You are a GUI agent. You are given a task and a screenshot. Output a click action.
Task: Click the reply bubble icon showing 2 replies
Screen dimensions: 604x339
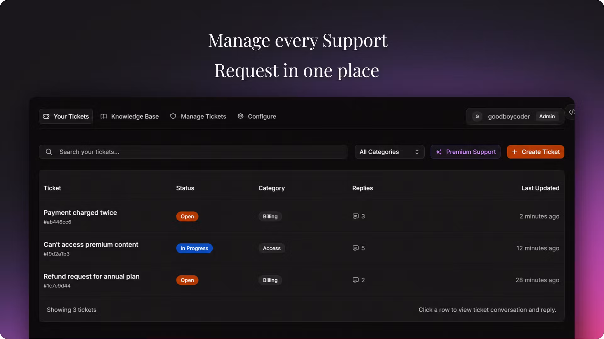point(355,280)
